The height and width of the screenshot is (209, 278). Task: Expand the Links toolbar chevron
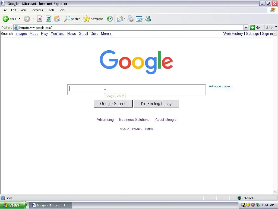(276, 26)
